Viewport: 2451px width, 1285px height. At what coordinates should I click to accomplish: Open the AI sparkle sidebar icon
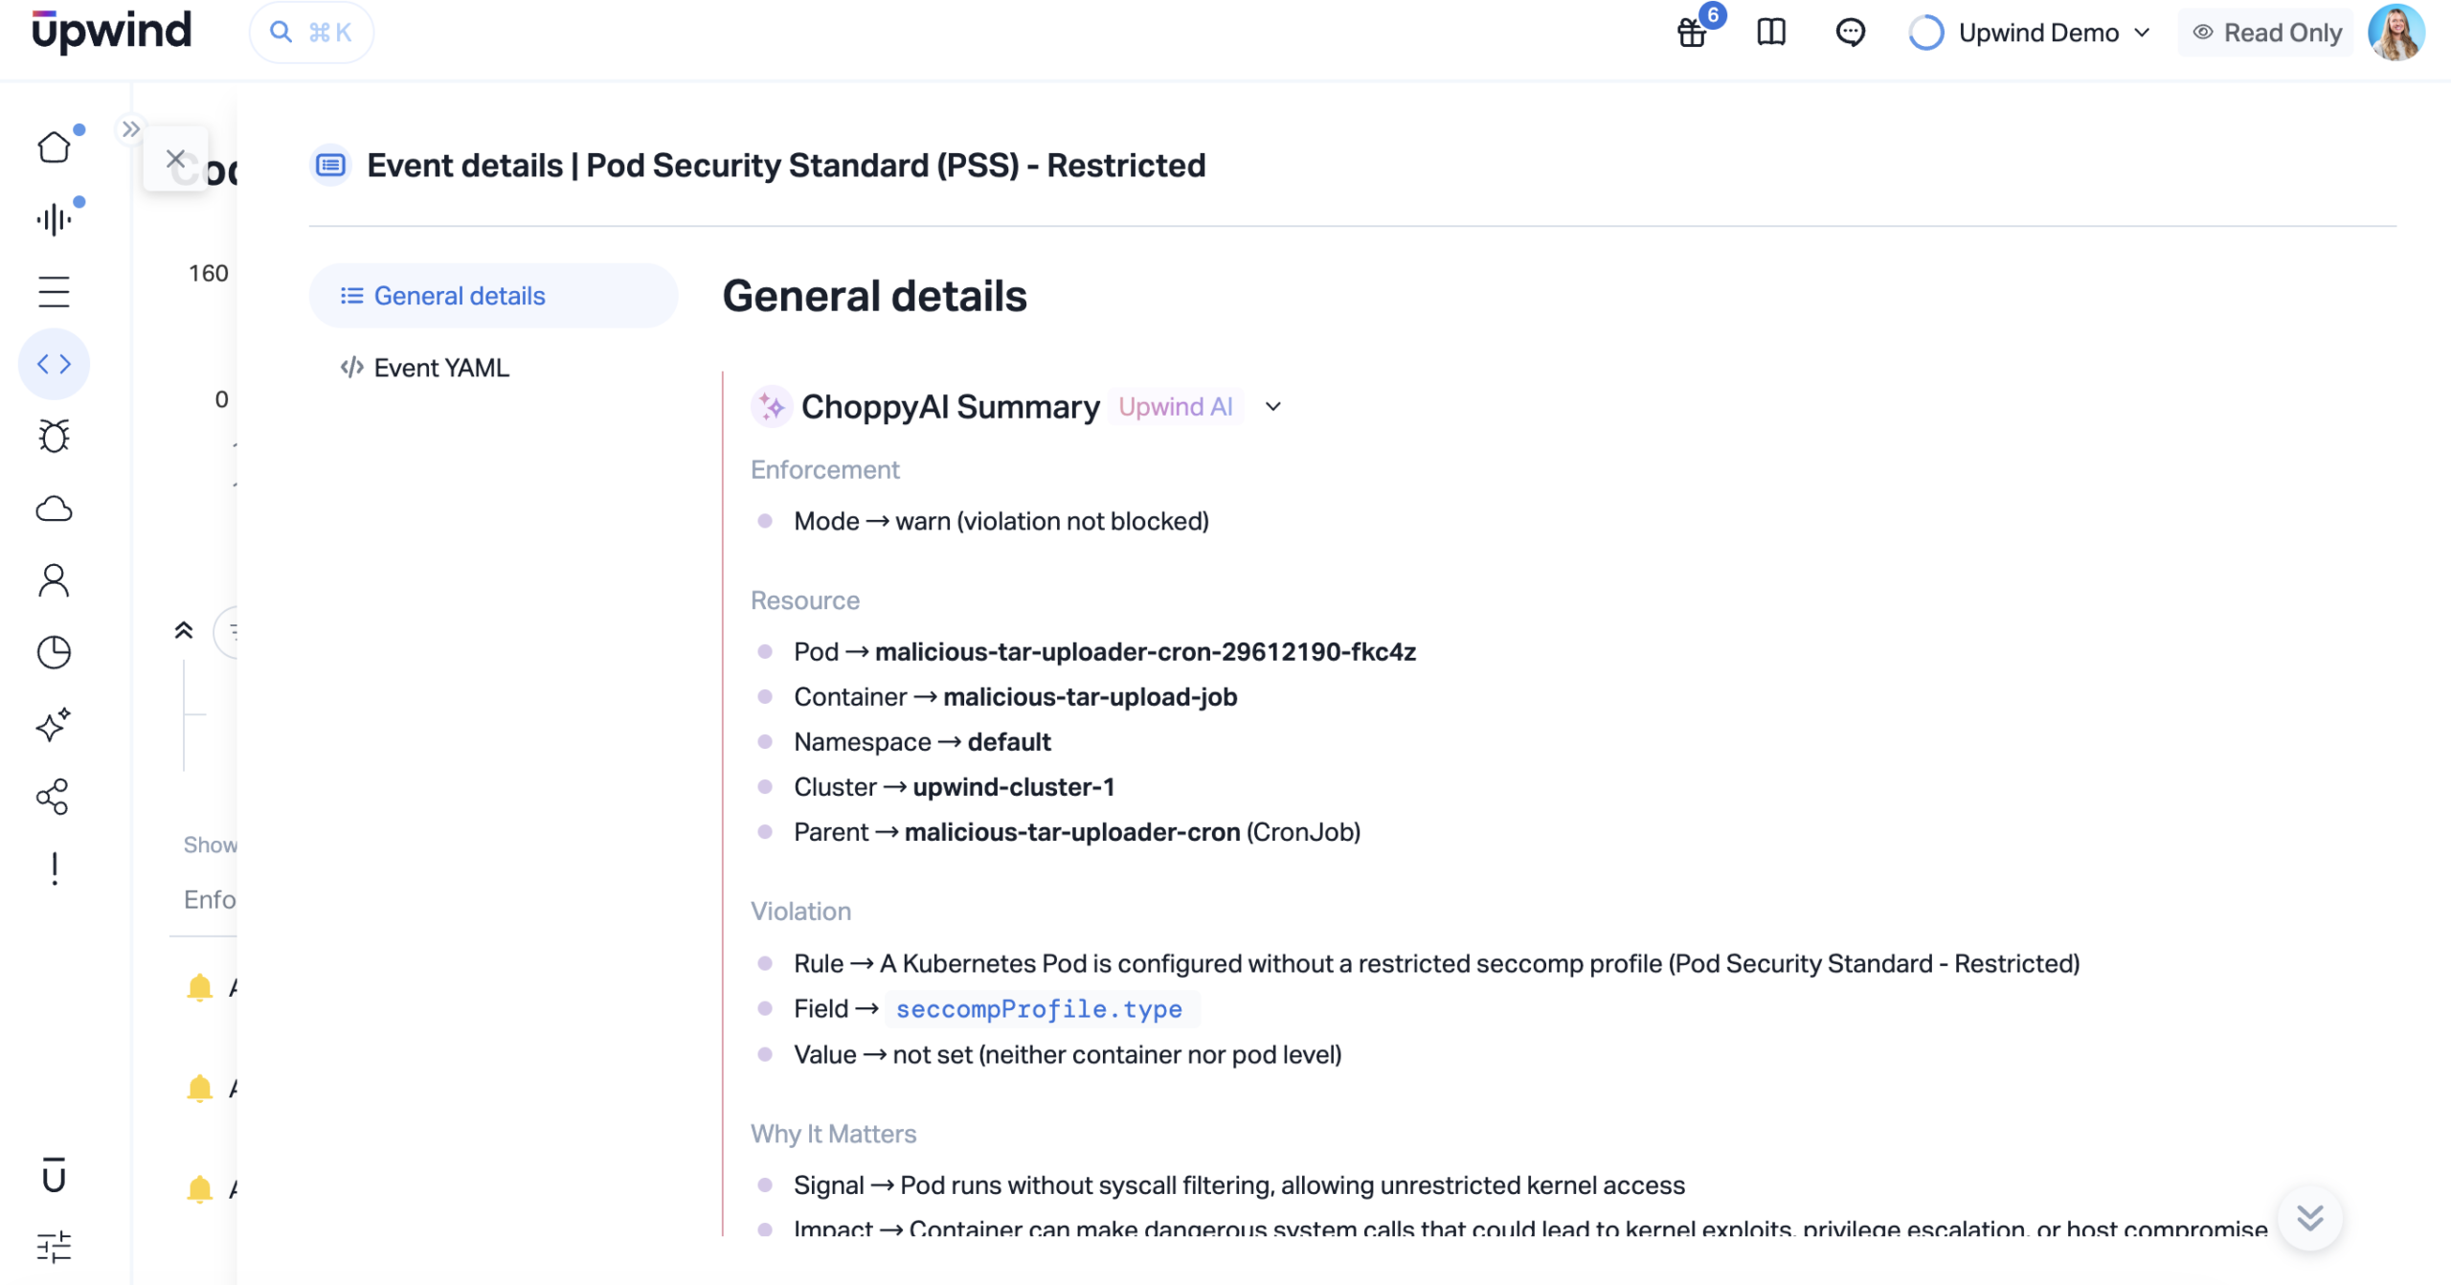coord(54,725)
